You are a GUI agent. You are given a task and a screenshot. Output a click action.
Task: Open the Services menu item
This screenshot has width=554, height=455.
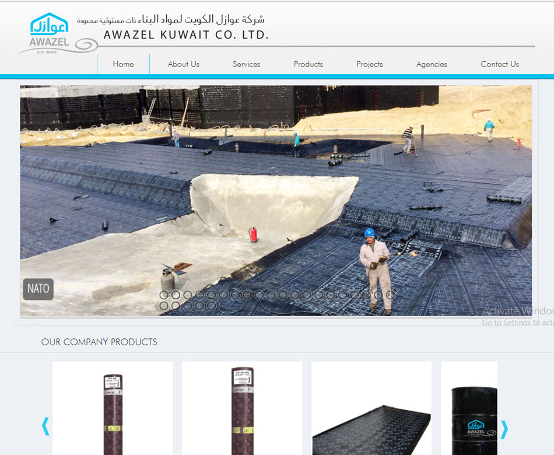[246, 64]
